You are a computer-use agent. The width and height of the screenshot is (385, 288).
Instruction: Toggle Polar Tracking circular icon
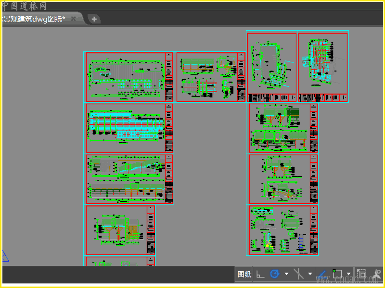tap(275, 274)
